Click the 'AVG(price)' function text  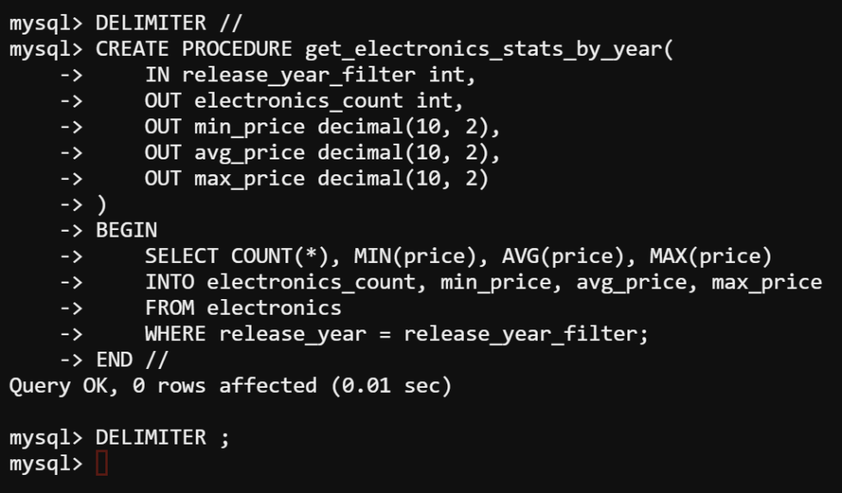[562, 256]
